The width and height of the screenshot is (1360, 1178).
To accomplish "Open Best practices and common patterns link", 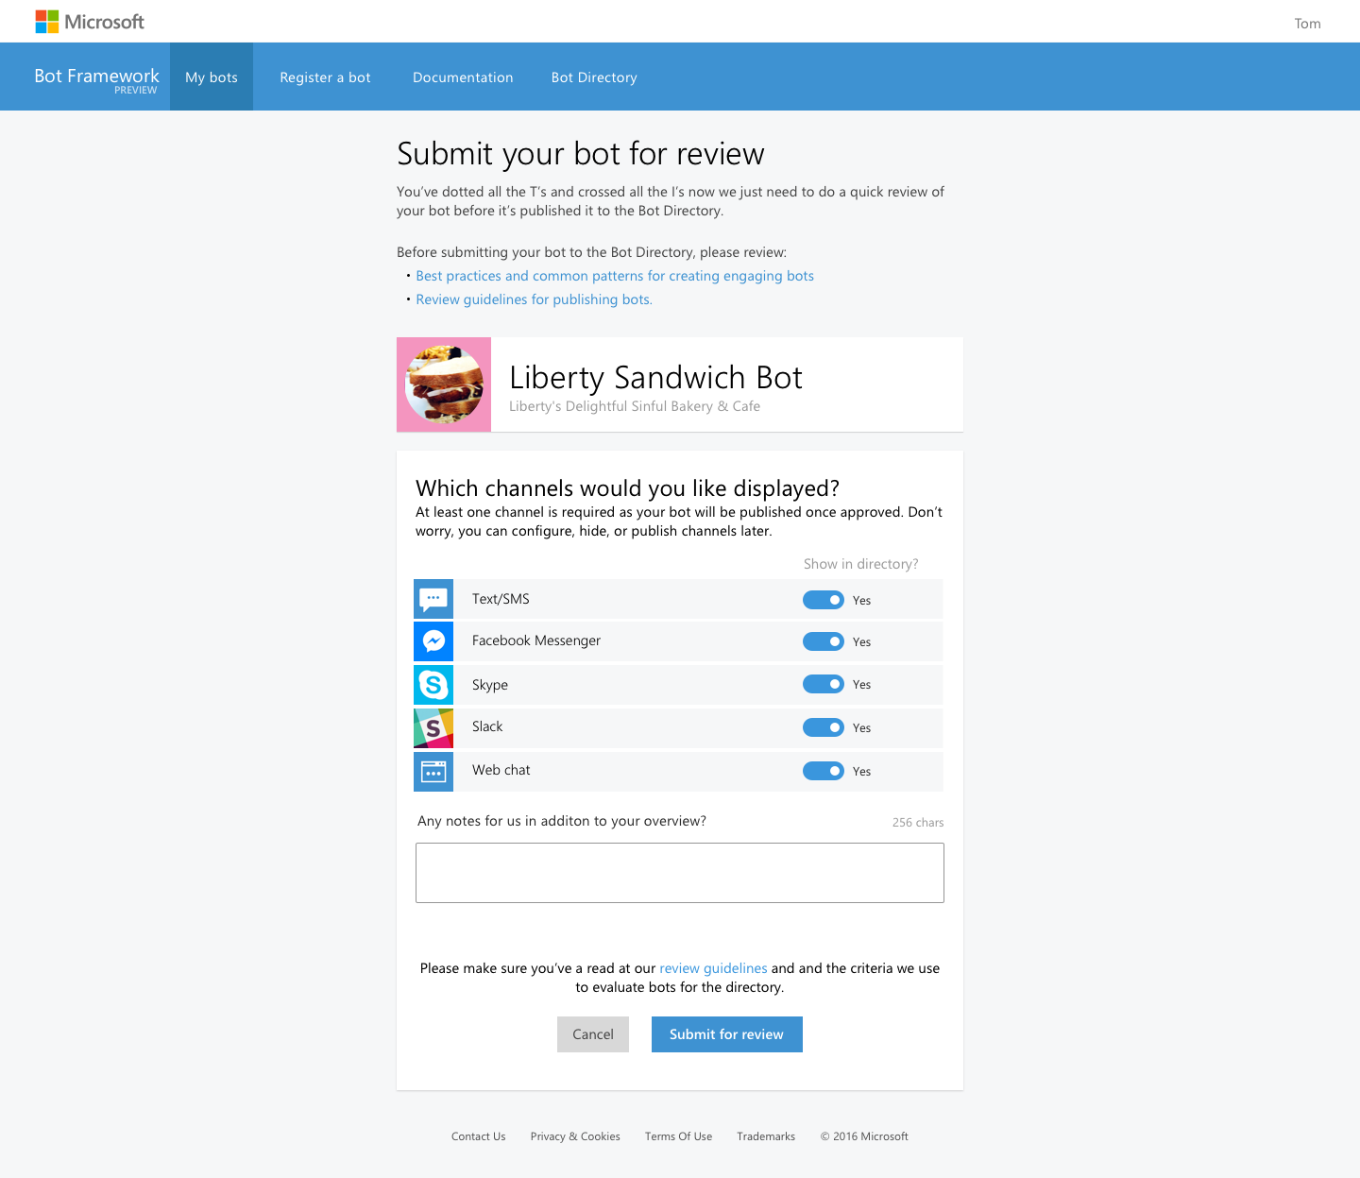I will [615, 276].
